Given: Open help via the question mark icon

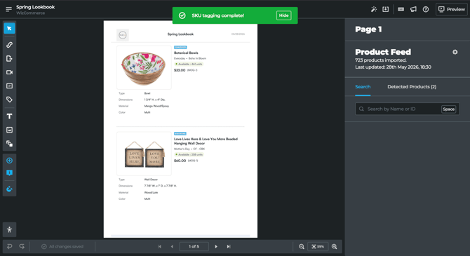Looking at the screenshot, I should pyautogui.click(x=426, y=9).
